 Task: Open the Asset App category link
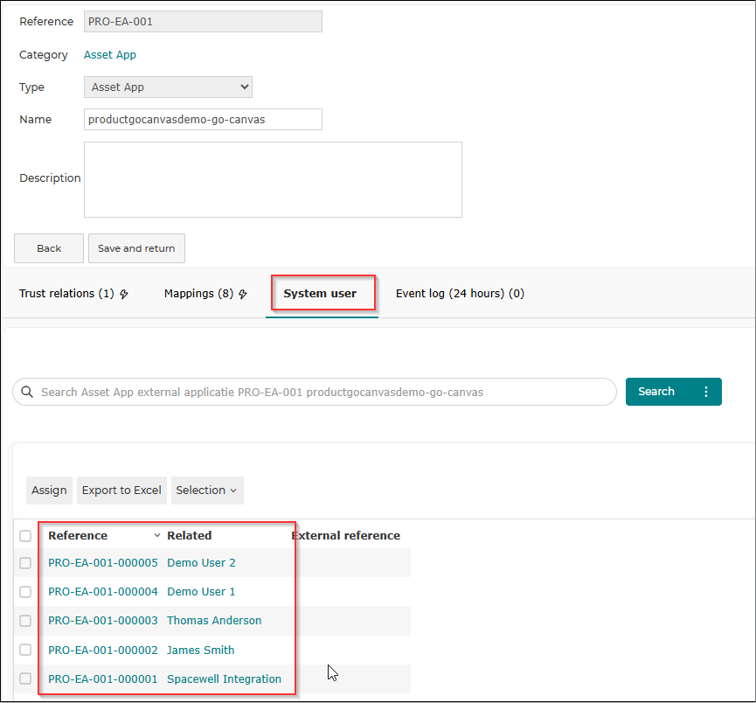[x=110, y=55]
